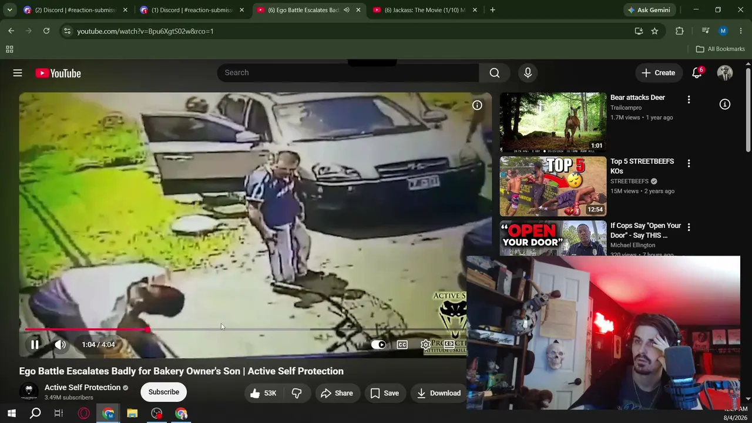752x423 pixels.
Task: Switch to the Jackass: The Movie tab
Action: point(425,10)
